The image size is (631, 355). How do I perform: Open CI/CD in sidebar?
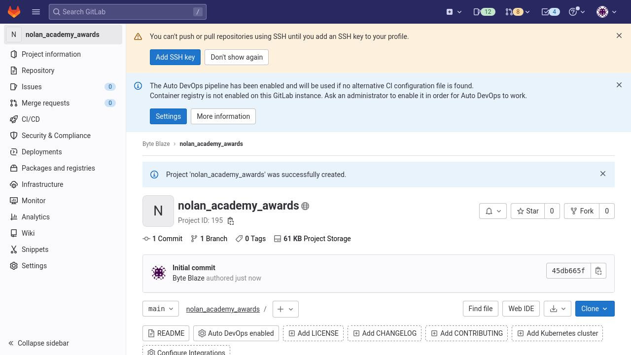pos(63,119)
